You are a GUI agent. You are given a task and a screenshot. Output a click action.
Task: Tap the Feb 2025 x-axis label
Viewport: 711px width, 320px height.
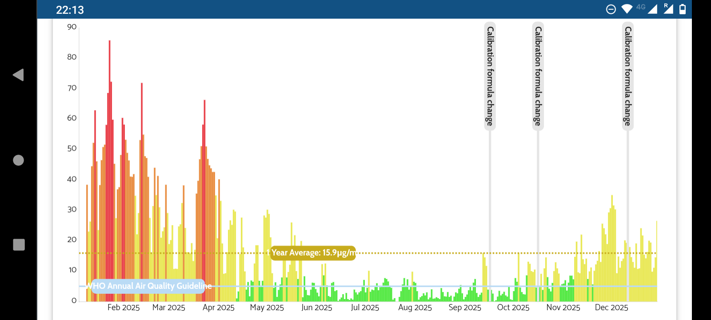124,308
